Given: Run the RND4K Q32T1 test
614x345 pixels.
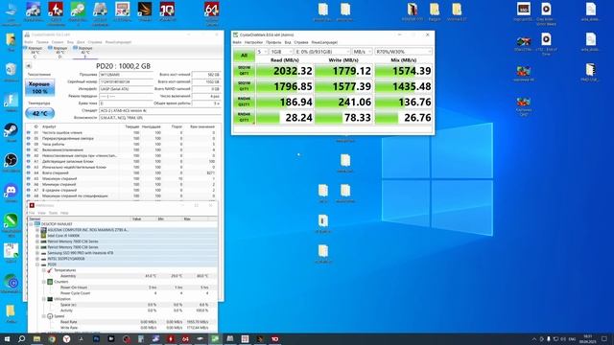Looking at the screenshot, I should (x=244, y=102).
